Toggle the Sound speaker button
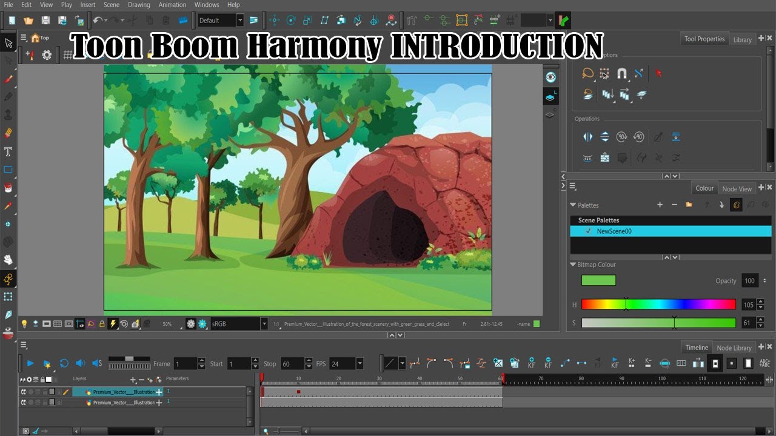 coord(80,363)
